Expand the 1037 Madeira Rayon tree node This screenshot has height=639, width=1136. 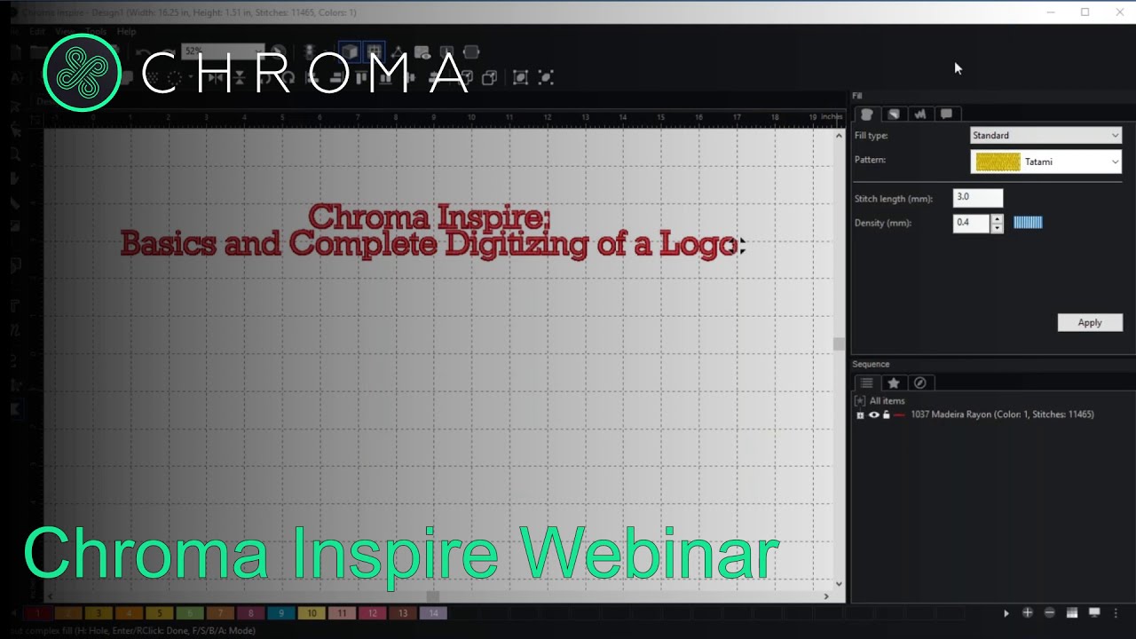point(859,415)
